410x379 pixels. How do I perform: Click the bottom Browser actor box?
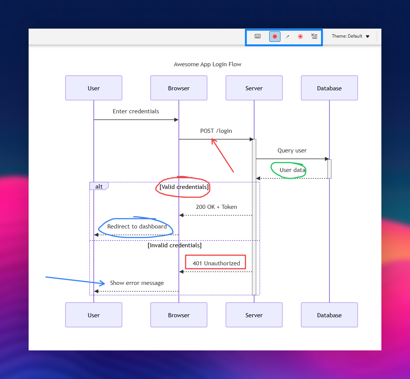click(x=178, y=315)
